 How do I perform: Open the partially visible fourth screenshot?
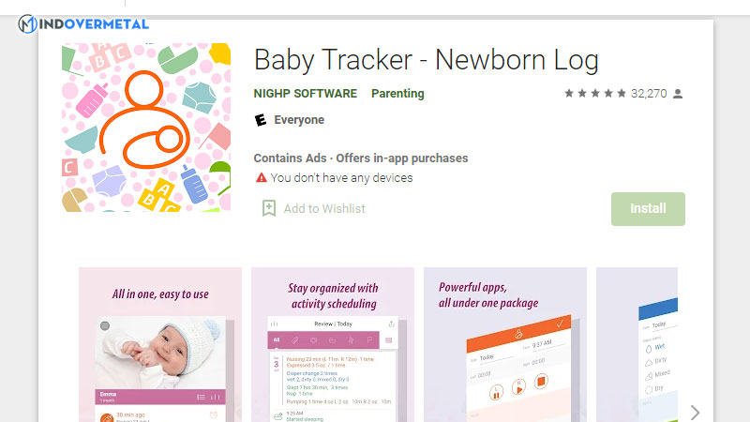(637, 345)
